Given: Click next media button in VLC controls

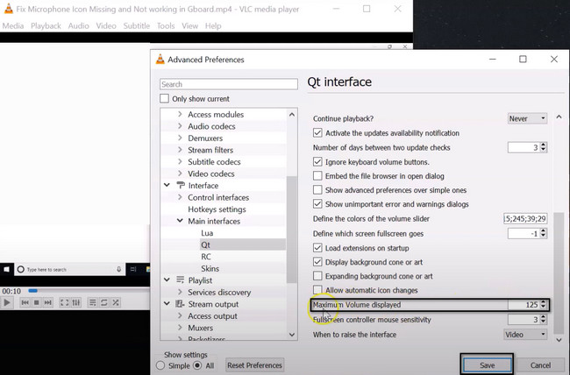Looking at the screenshot, I should pyautogui.click(x=47, y=302).
